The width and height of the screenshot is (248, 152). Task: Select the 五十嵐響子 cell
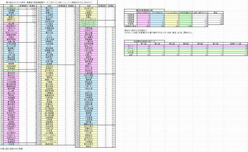[x=89, y=37]
